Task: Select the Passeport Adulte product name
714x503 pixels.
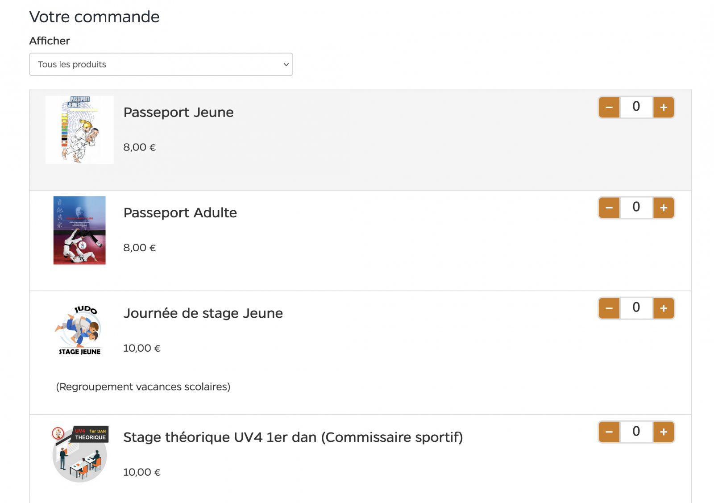Action: pos(180,213)
